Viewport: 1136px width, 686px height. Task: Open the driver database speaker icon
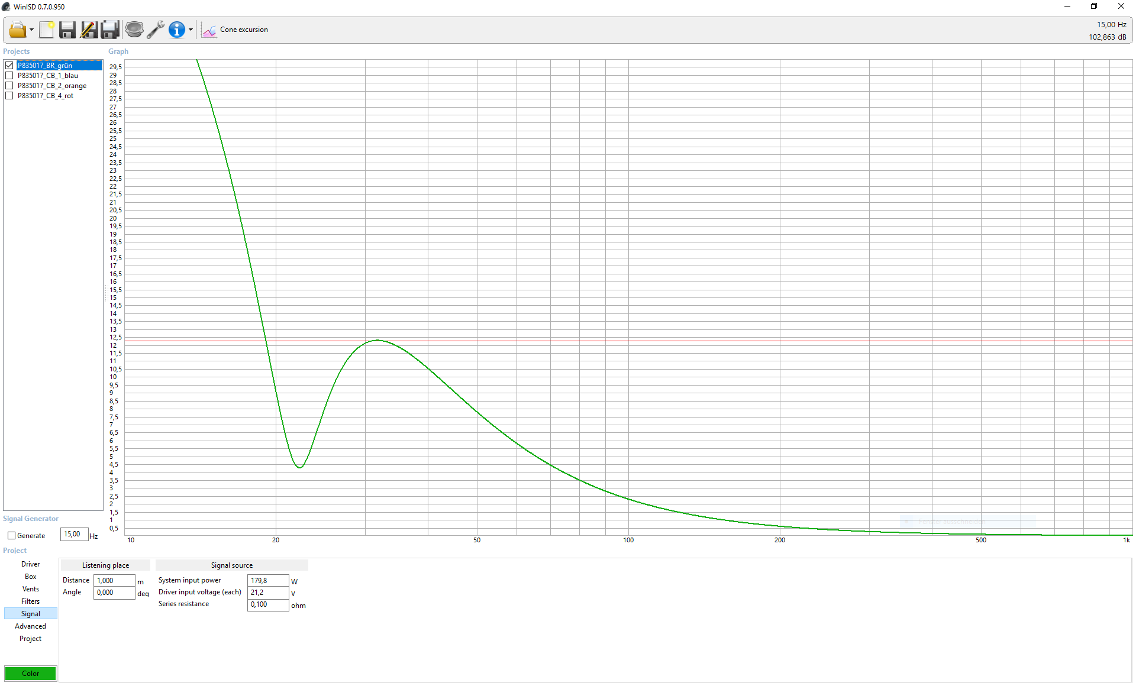(134, 30)
